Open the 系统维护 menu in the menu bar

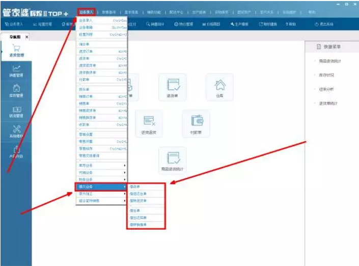point(289,12)
